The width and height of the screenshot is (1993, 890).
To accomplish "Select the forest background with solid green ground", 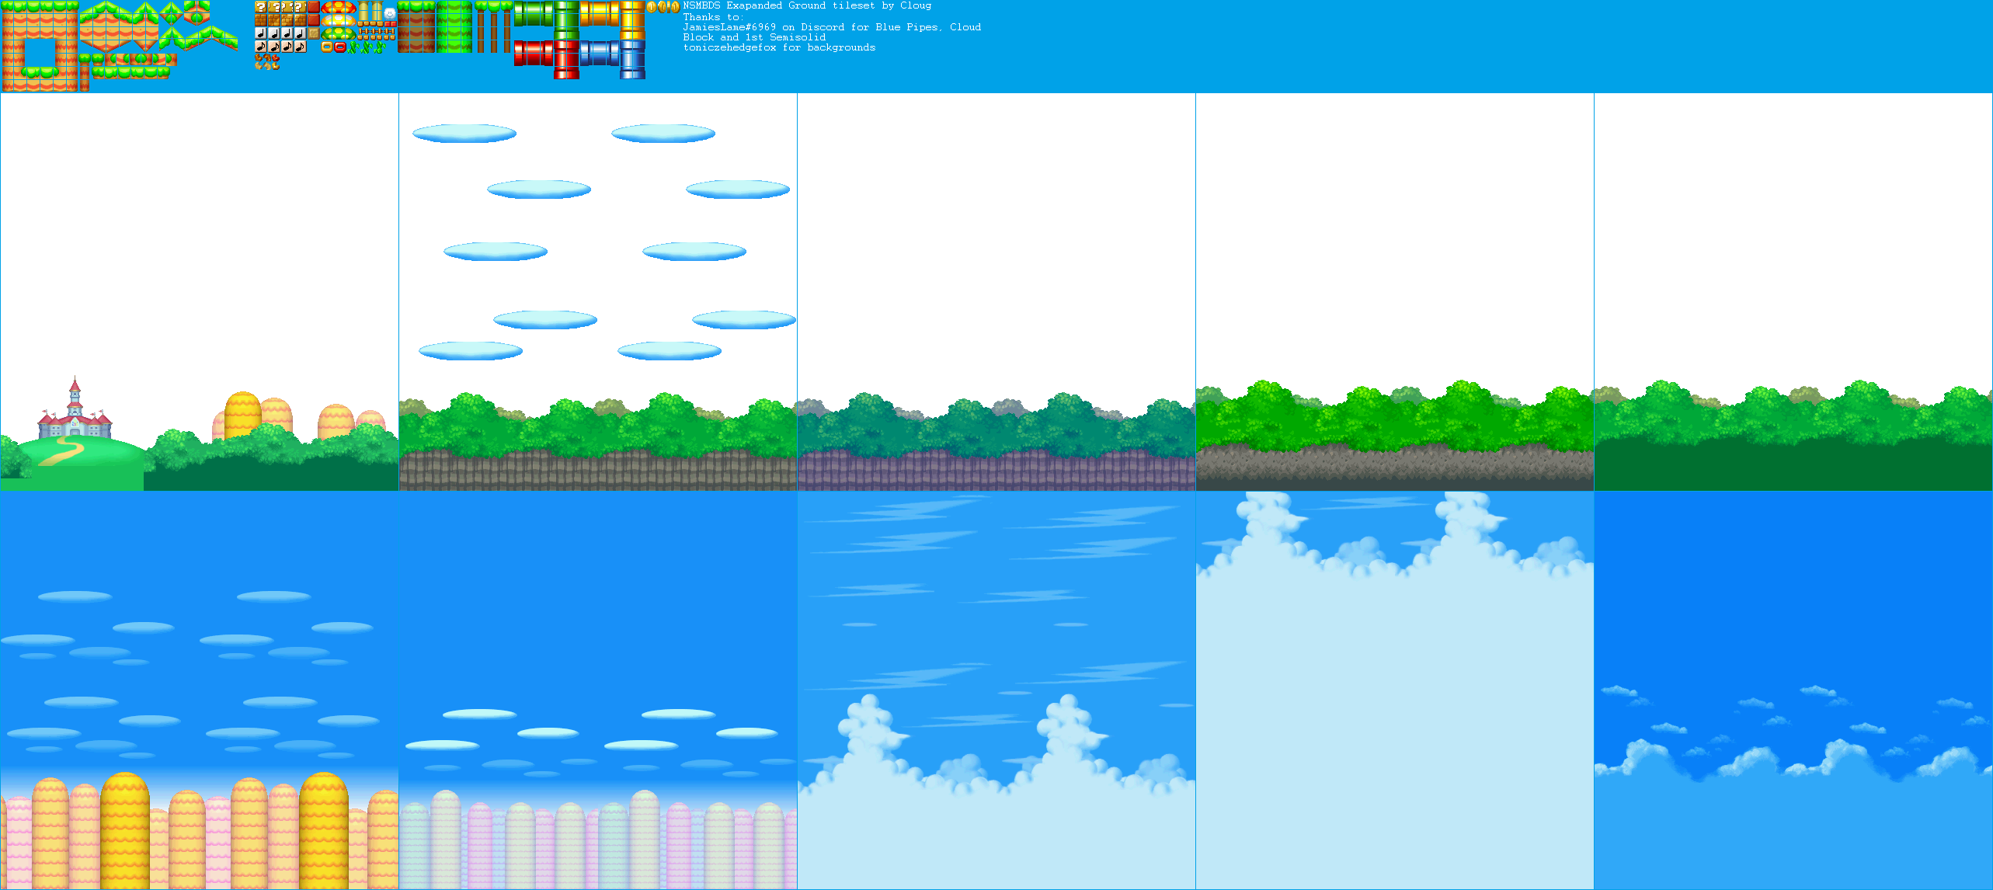I will pos(1793,292).
